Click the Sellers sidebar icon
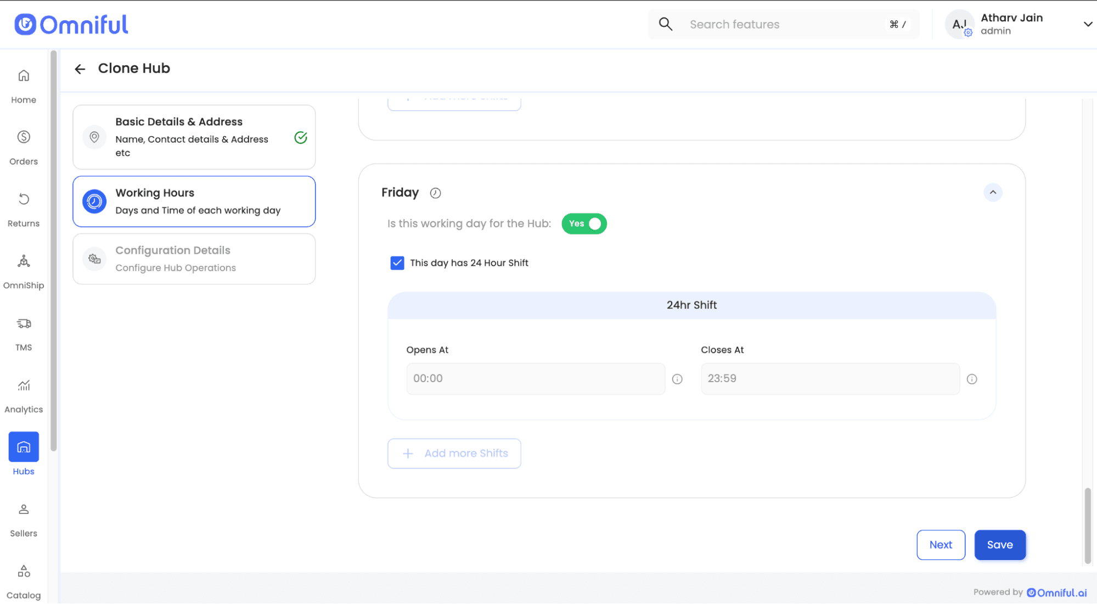The width and height of the screenshot is (1097, 604). pos(24,510)
